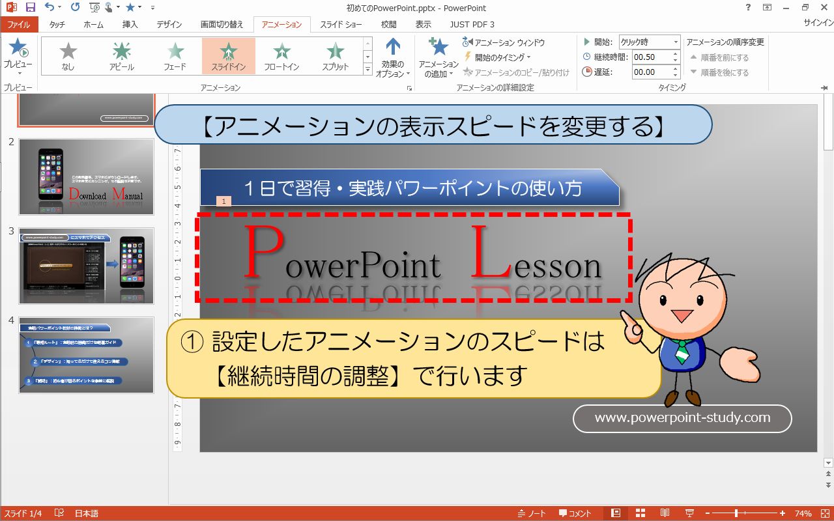Open the 開始 クリック時 combo box
This screenshot has width=834, height=521.
[650, 42]
